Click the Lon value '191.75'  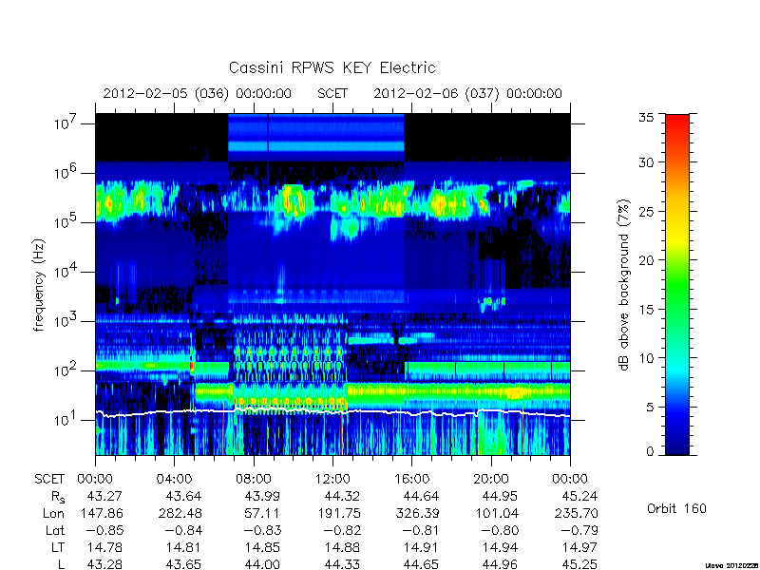(338, 513)
